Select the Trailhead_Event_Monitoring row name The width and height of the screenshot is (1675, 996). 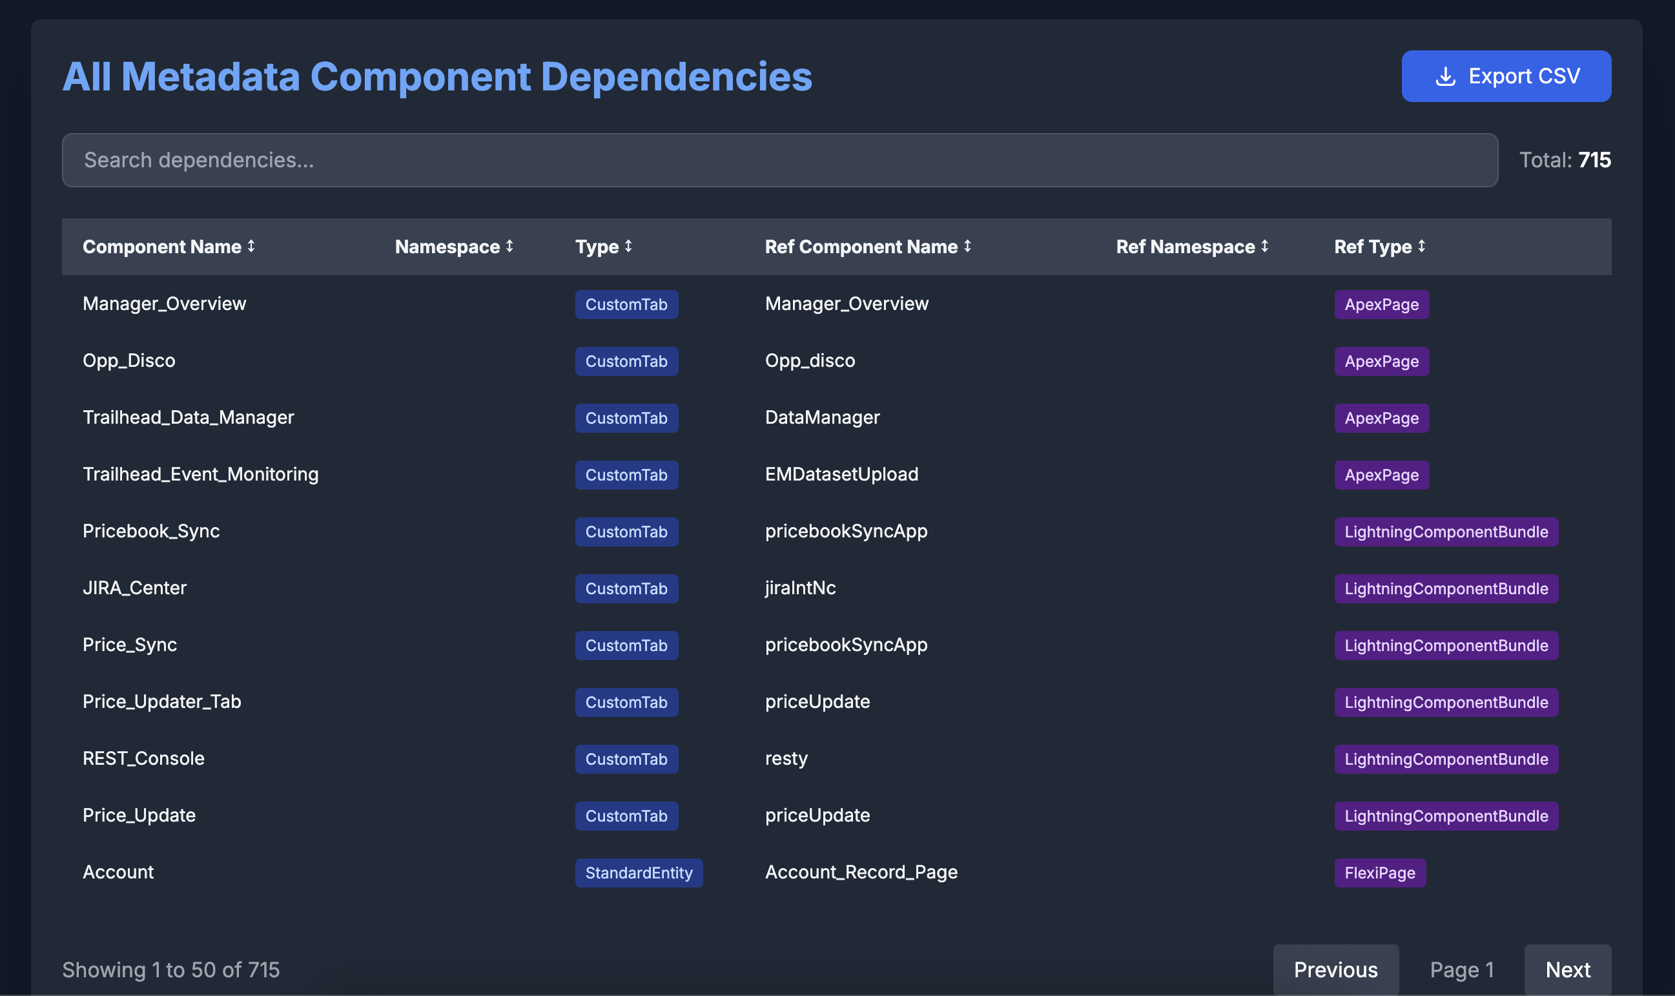201,475
